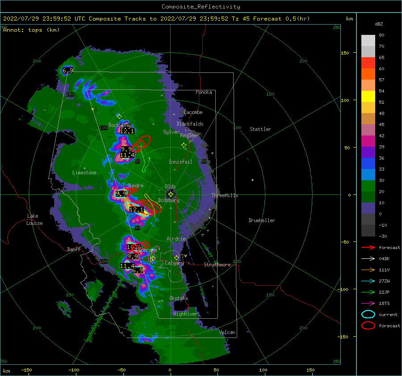Click the Drumheller label

tap(262, 220)
